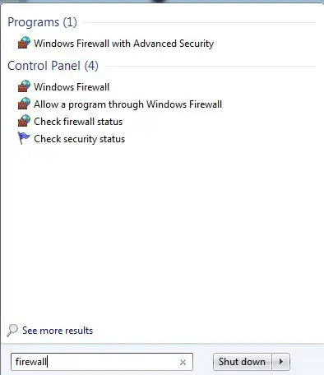
Task: Open Windows Firewall with Advanced Security
Action: pyautogui.click(x=123, y=44)
